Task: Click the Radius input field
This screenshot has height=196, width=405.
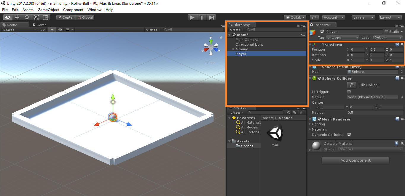Action: (375, 113)
